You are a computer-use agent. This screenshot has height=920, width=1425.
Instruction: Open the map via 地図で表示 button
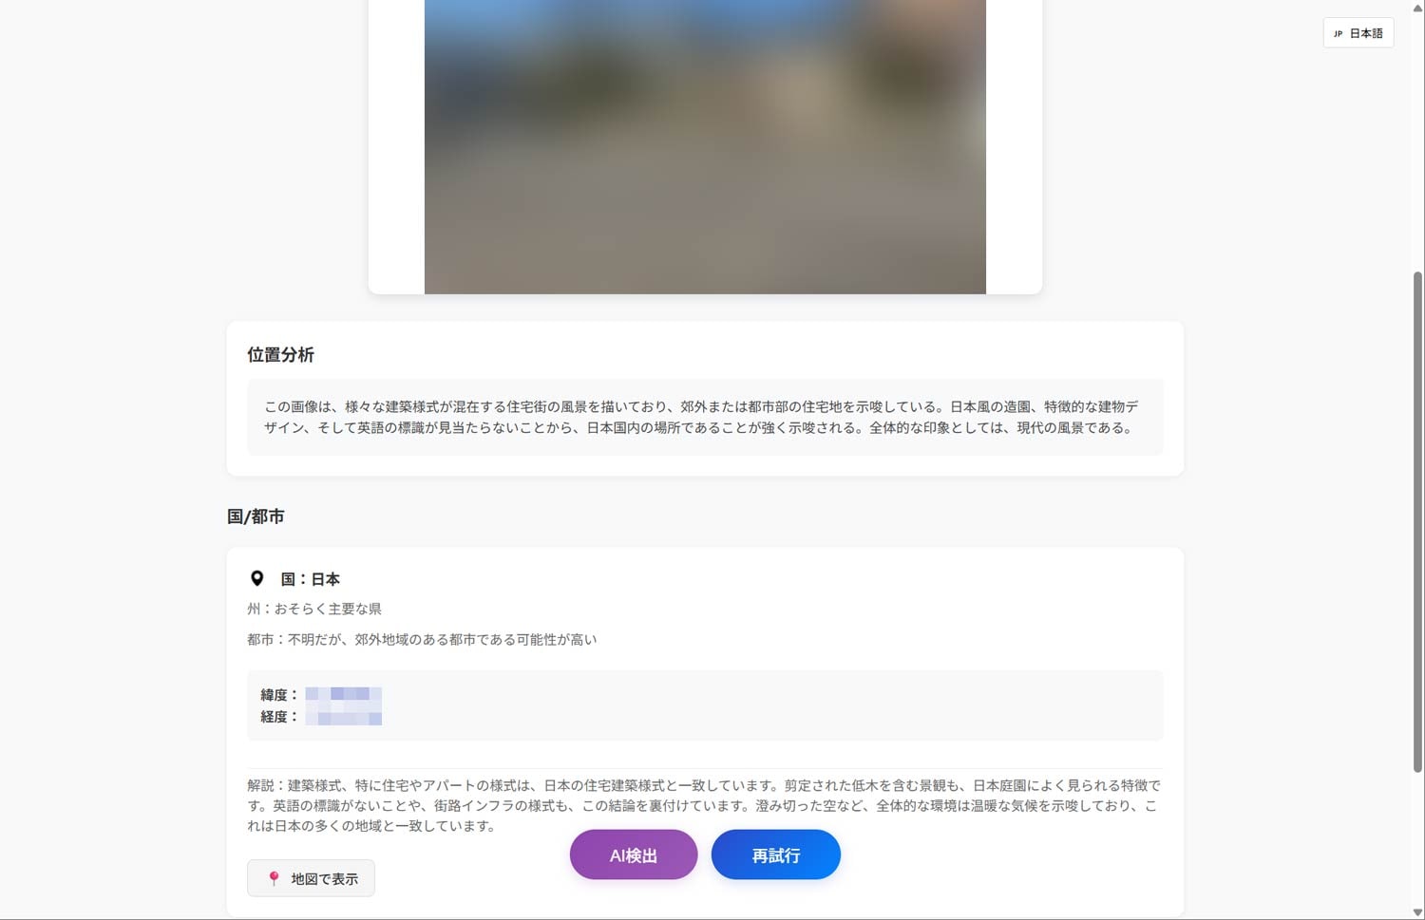(311, 878)
